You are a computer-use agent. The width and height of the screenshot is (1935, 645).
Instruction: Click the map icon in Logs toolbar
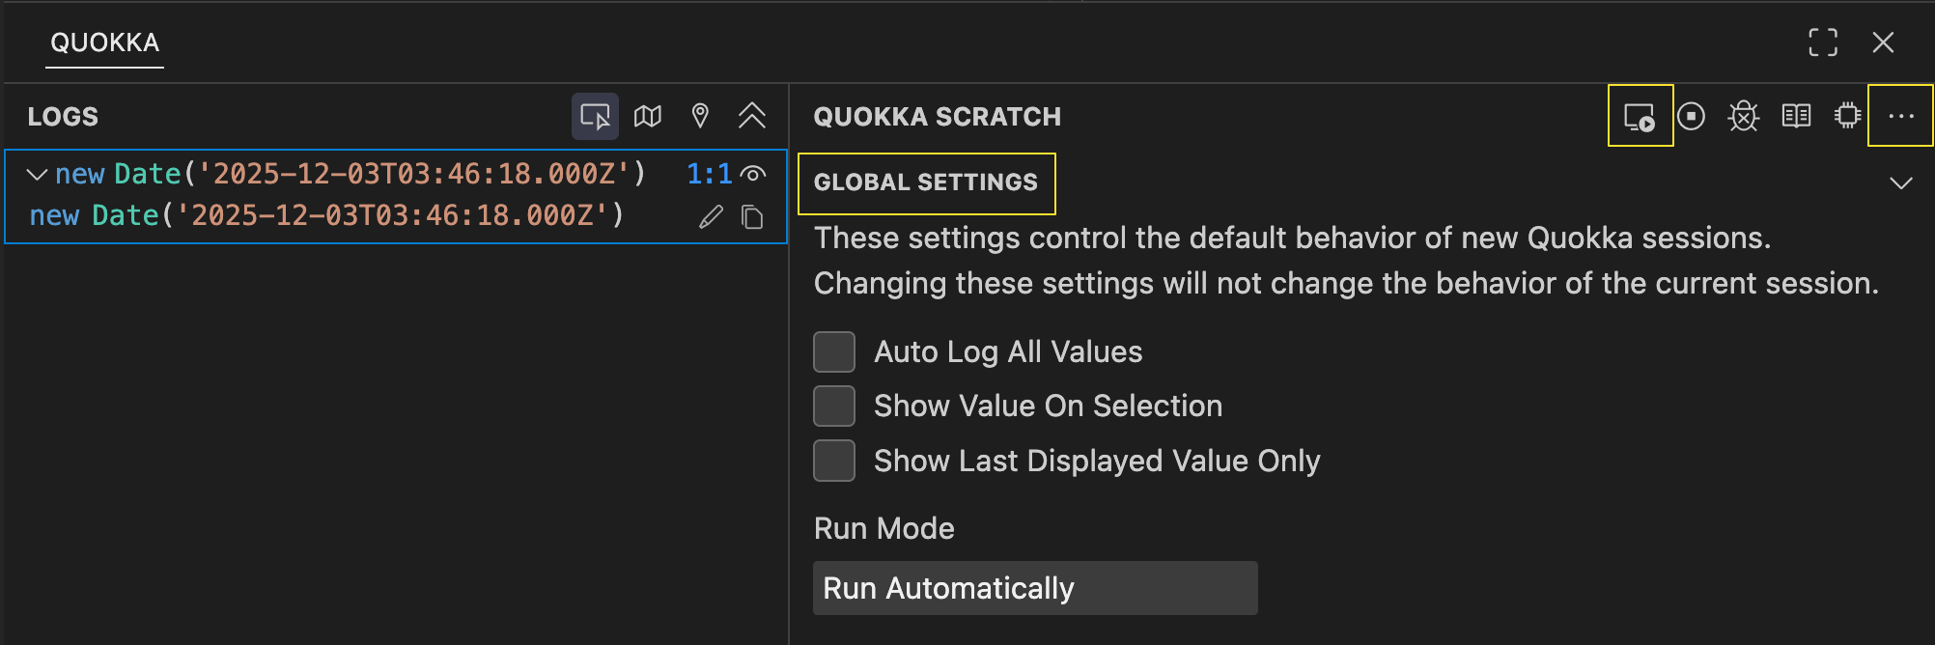tap(648, 117)
